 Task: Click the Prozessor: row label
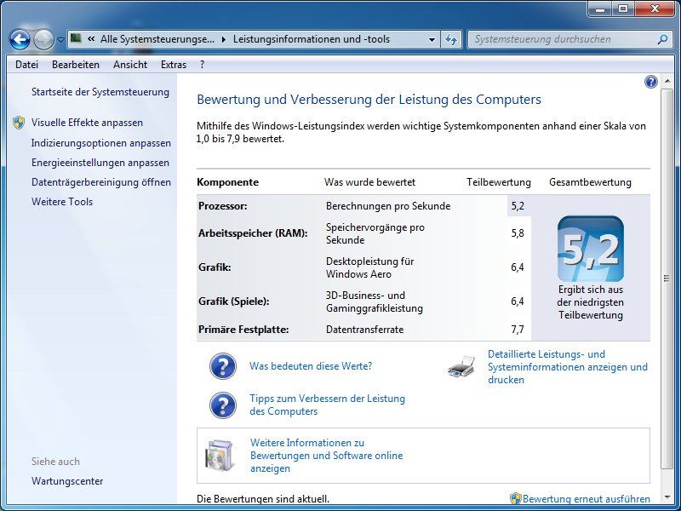(x=223, y=206)
